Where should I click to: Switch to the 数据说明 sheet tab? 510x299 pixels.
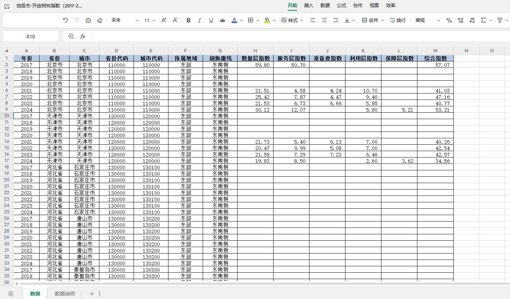point(65,294)
